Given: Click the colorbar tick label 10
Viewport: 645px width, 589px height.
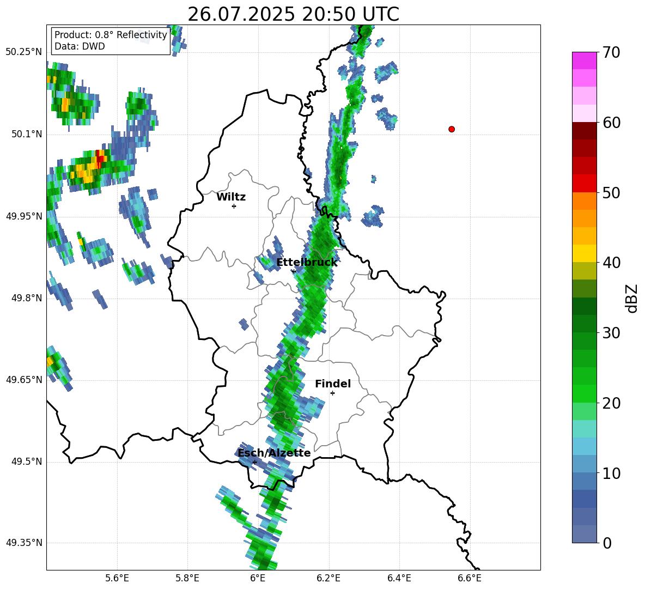Looking at the screenshot, I should [611, 473].
